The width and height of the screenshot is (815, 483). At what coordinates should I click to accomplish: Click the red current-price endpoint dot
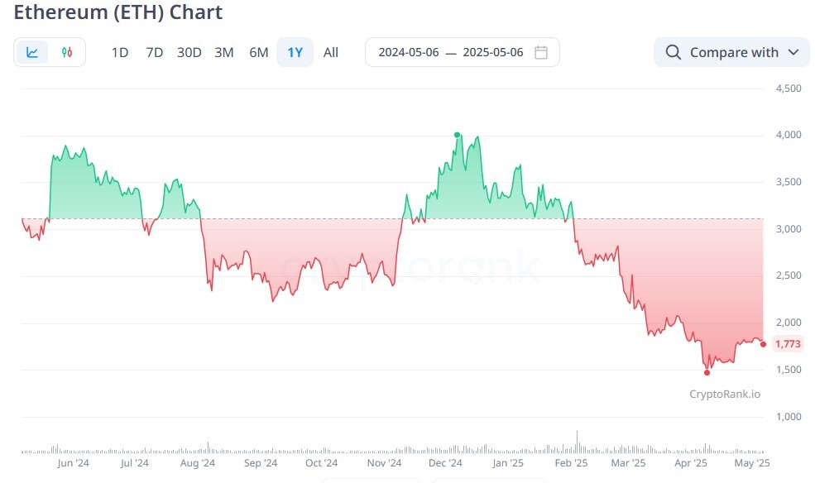763,344
